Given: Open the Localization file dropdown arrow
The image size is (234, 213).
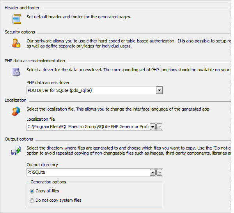Looking at the screenshot, I should 152,127.
